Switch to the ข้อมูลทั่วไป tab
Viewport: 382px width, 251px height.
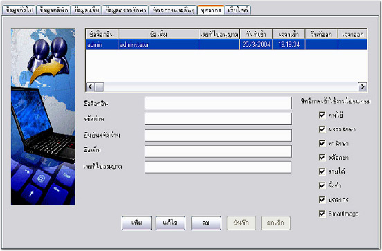click(19, 10)
